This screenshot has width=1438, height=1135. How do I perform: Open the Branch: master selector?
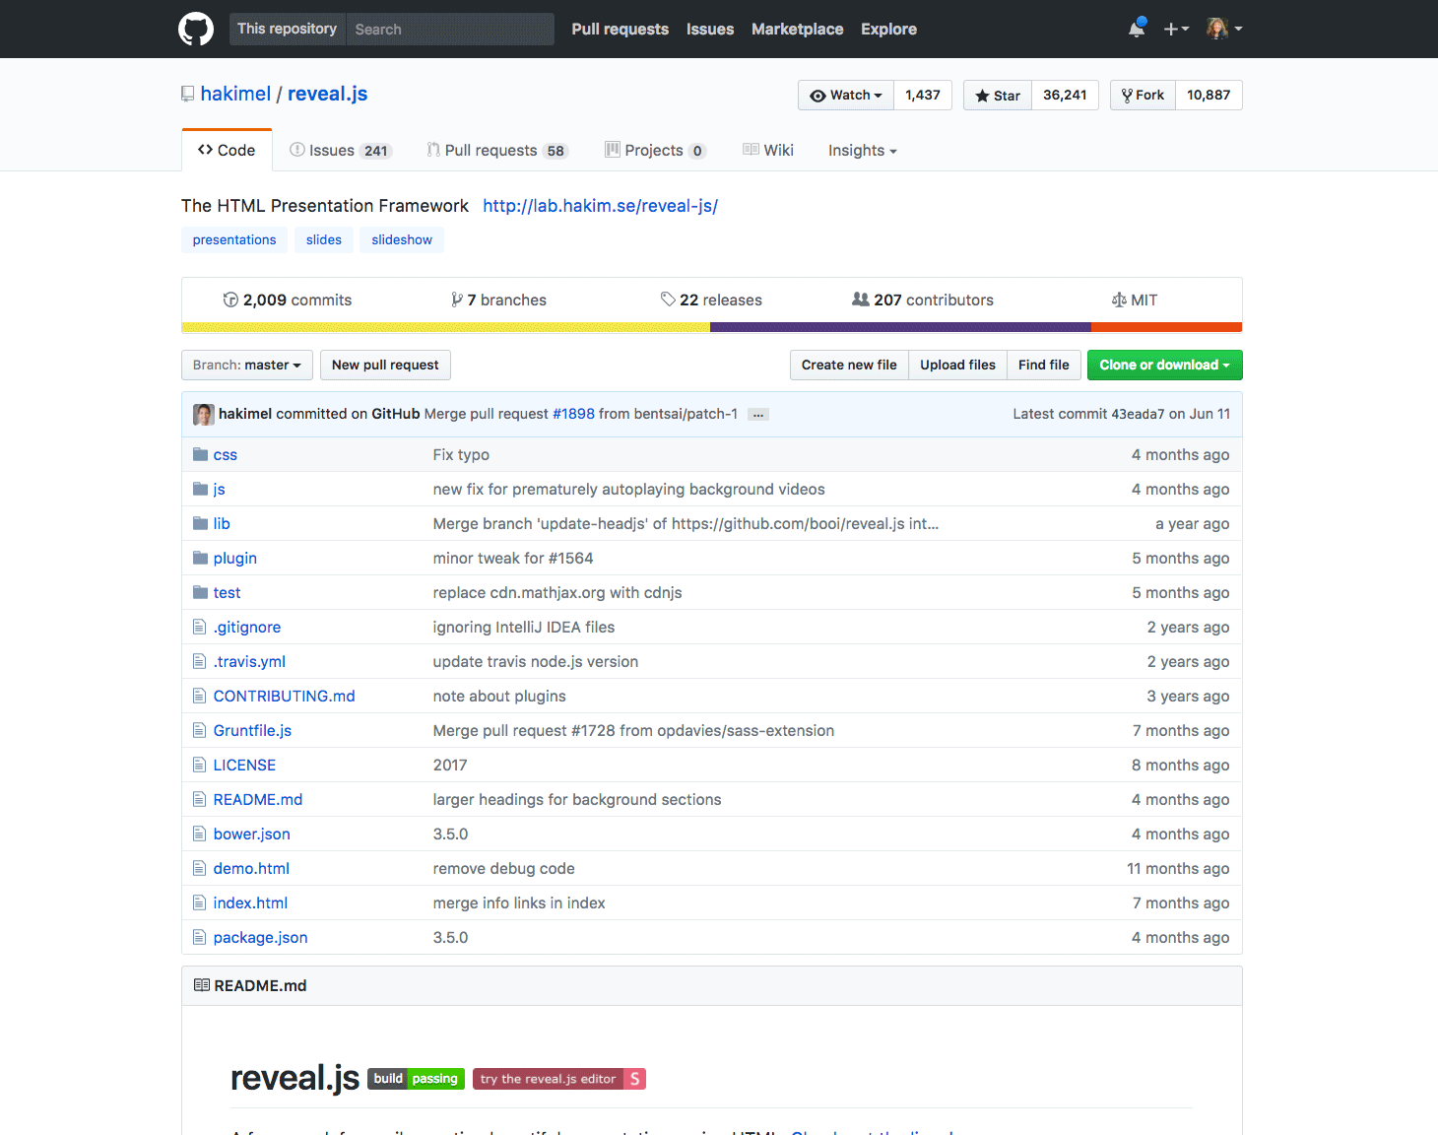tap(246, 365)
